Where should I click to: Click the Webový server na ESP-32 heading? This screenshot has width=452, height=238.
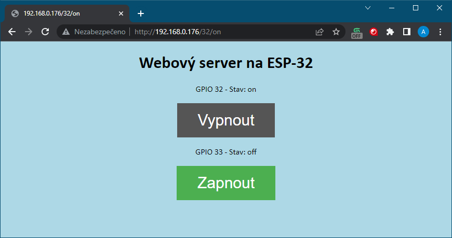226,63
